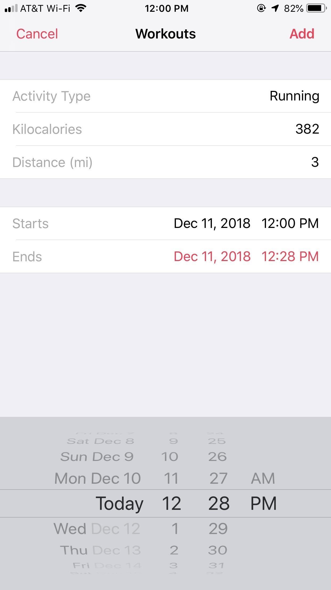This screenshot has width=331, height=590.
Task: Tap Add to save the workout
Action: 302,34
